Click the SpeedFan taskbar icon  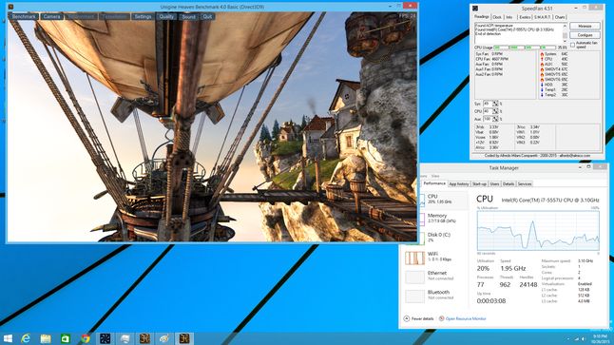105,338
